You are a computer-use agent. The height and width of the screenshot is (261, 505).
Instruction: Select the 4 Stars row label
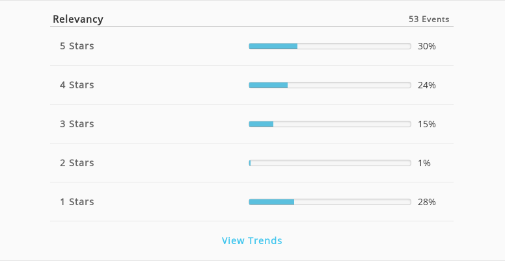77,85
